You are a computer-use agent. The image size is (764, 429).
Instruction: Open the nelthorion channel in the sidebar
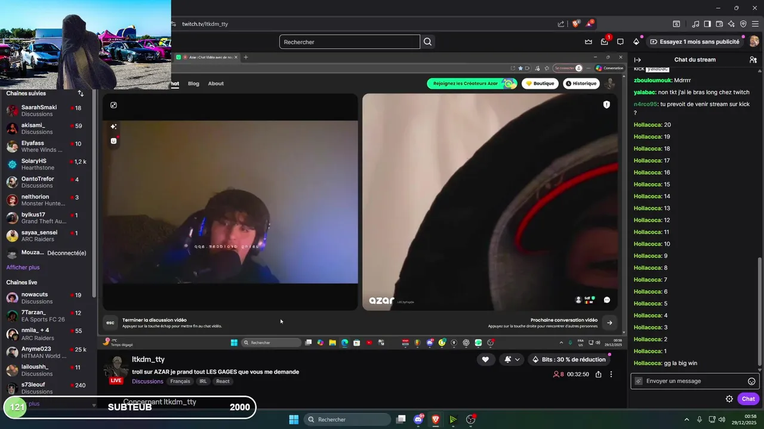(x=48, y=200)
